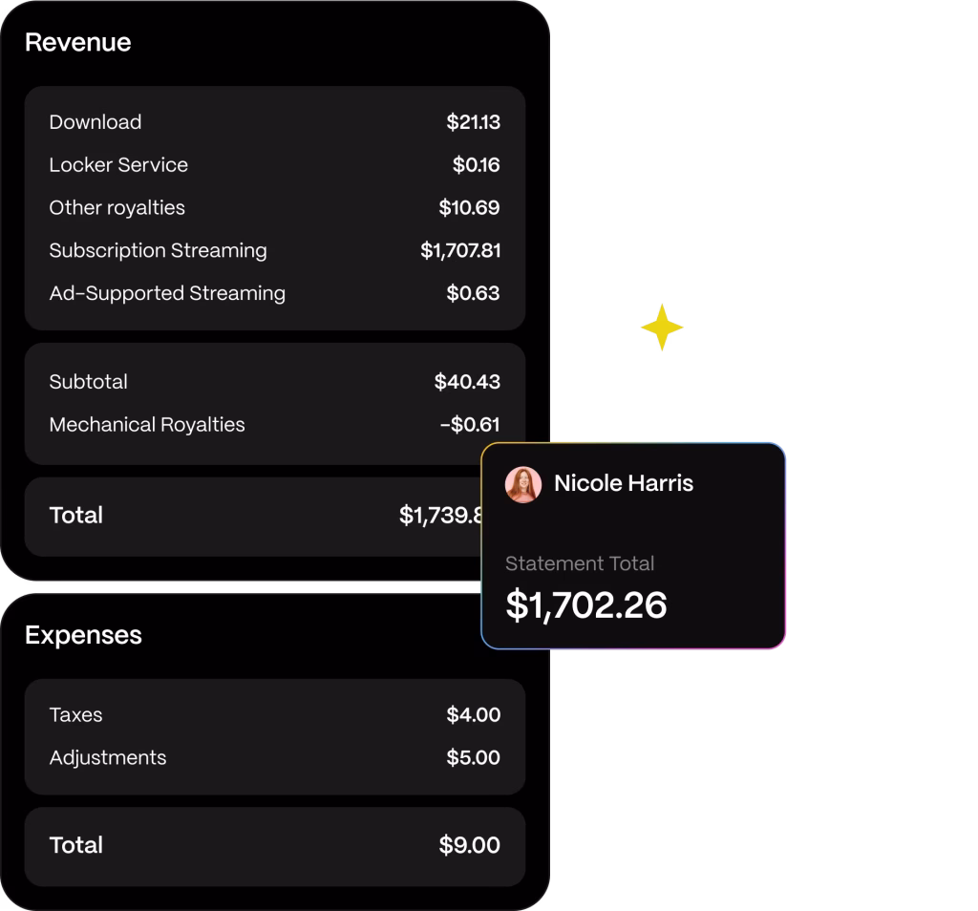This screenshot has height=911, width=978.
Task: Click the Statement Total label
Action: 580,563
